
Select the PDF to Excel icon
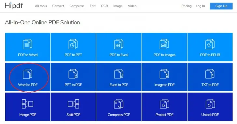(x=118, y=44)
